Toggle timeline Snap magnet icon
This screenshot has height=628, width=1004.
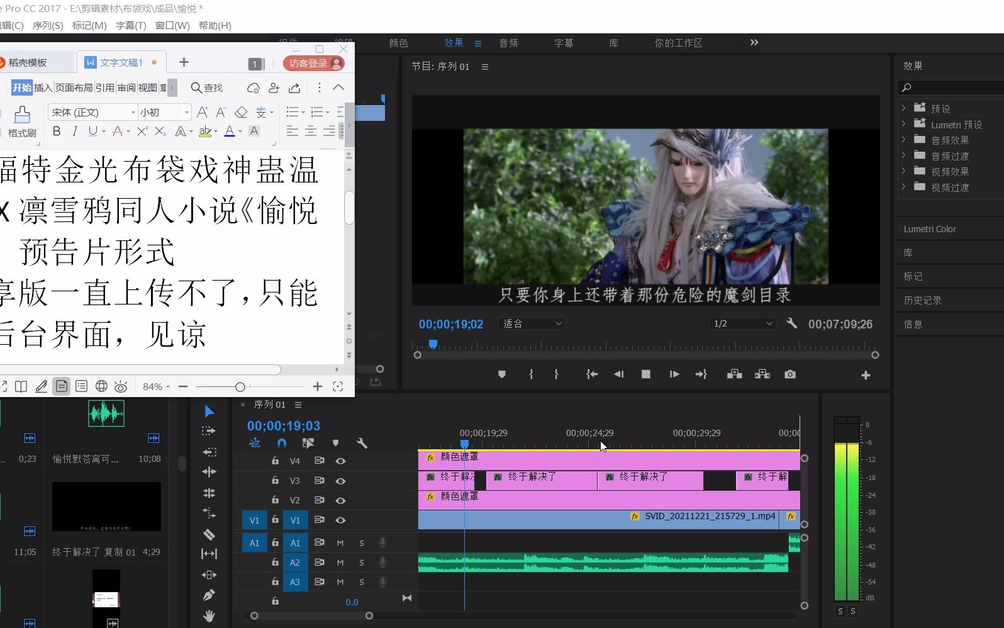click(281, 443)
